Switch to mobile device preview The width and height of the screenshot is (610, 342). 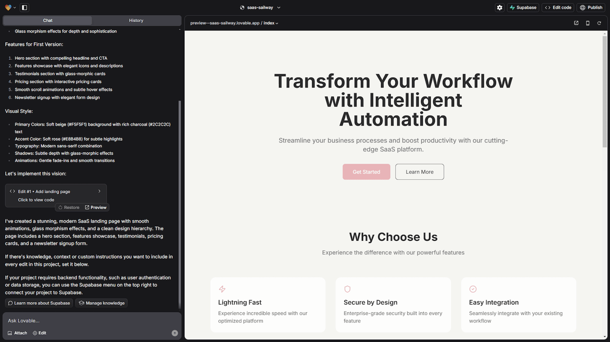click(588, 23)
